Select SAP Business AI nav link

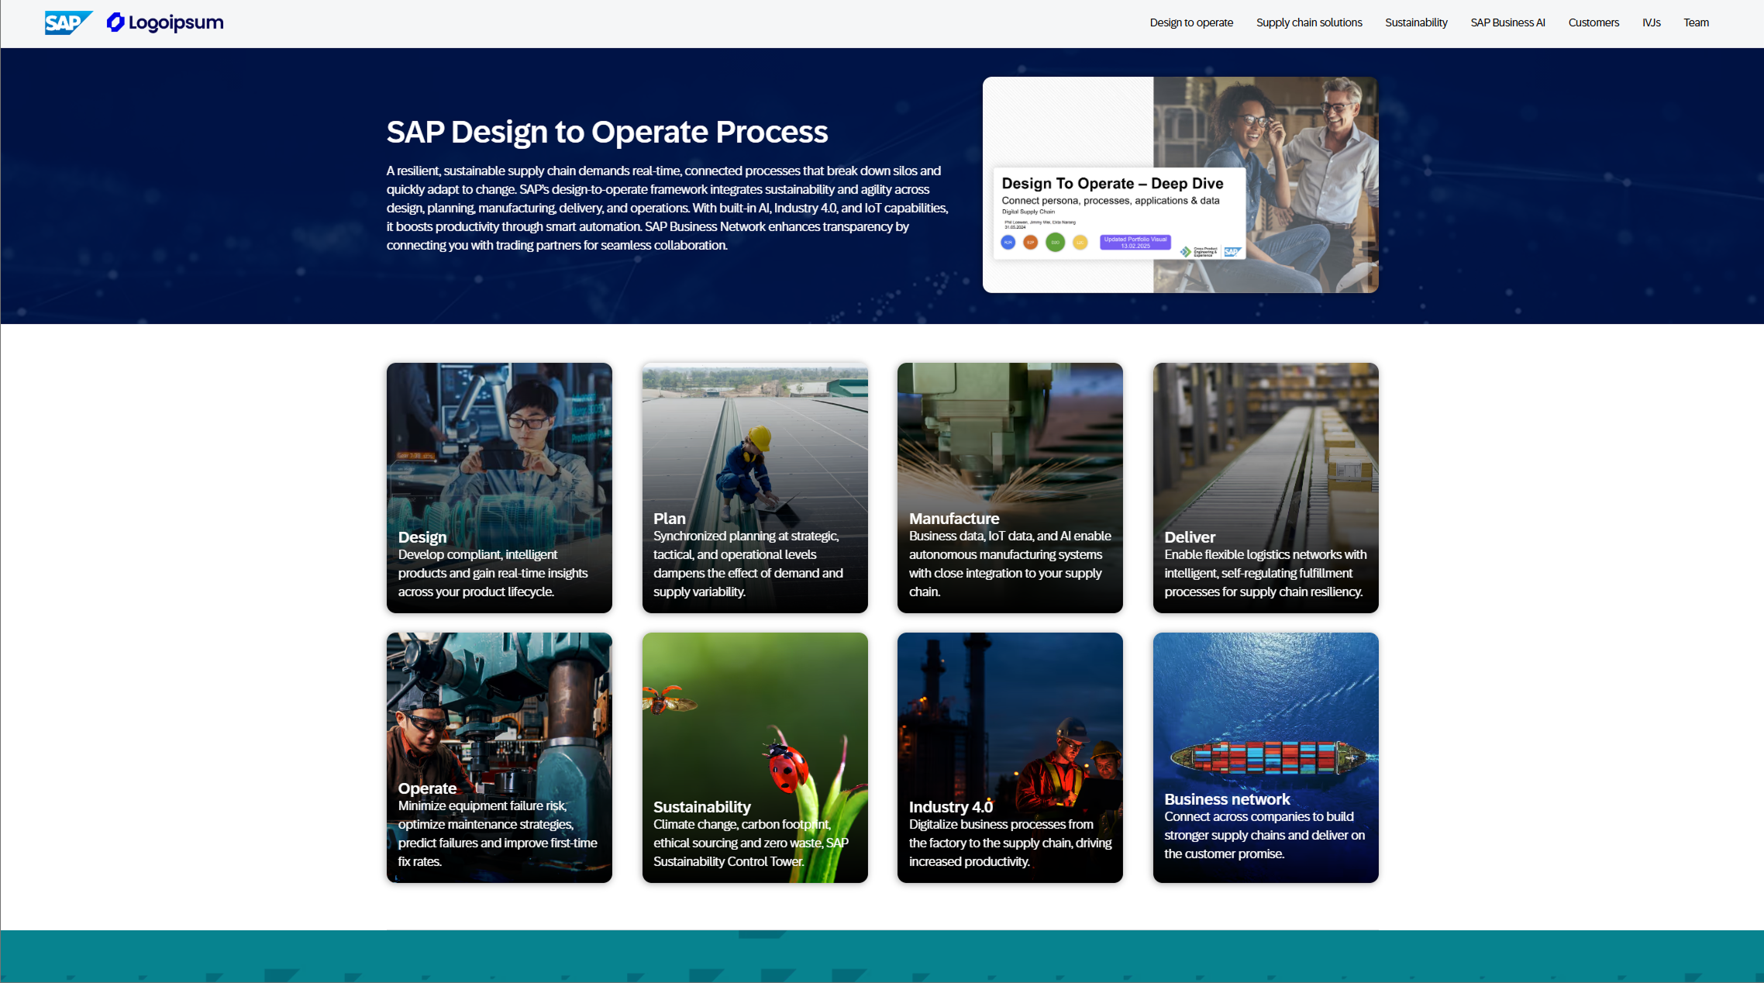(x=1507, y=22)
